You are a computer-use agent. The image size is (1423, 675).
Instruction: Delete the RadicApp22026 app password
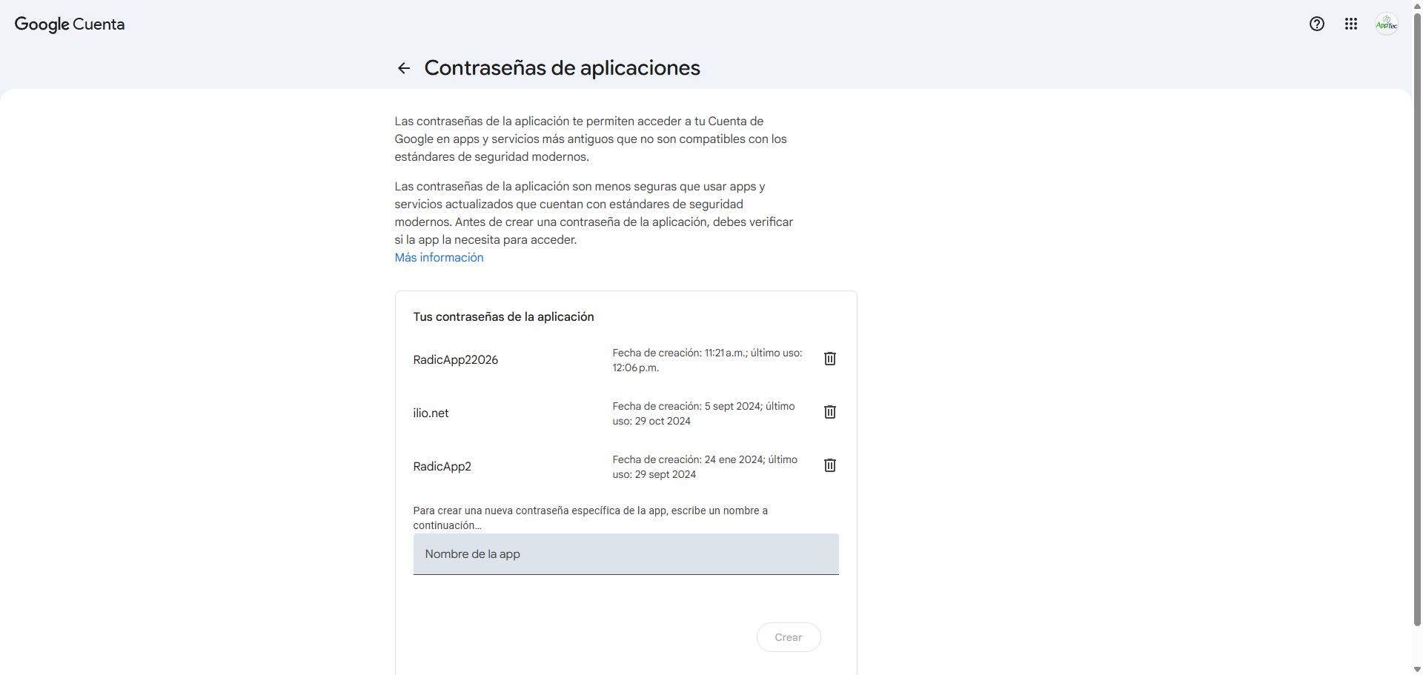click(829, 359)
